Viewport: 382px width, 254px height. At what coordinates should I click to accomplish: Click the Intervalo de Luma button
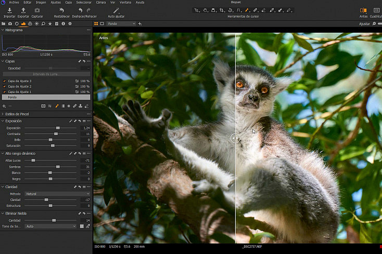pos(46,74)
